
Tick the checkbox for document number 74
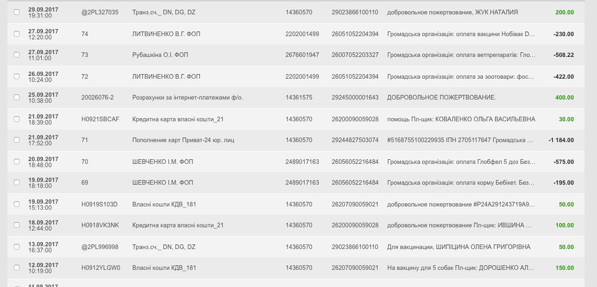(17, 34)
